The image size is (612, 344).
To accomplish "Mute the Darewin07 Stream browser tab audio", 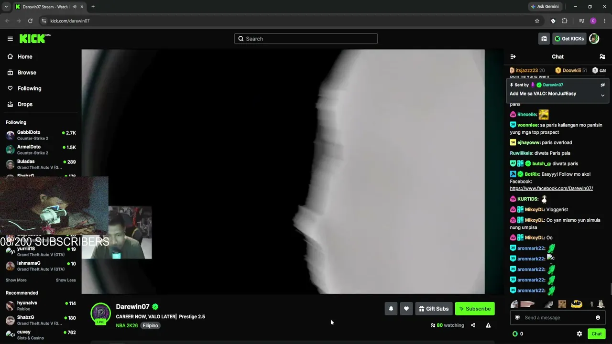I will pos(75,7).
